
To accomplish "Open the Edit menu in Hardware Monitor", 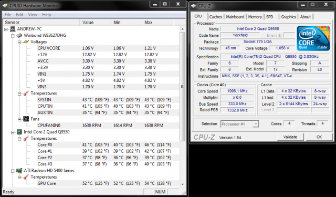I will [x=19, y=15].
